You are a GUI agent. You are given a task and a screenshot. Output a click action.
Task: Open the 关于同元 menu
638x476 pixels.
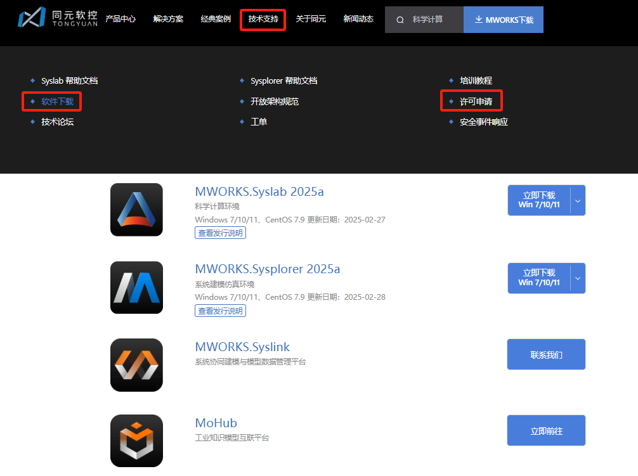tap(311, 19)
